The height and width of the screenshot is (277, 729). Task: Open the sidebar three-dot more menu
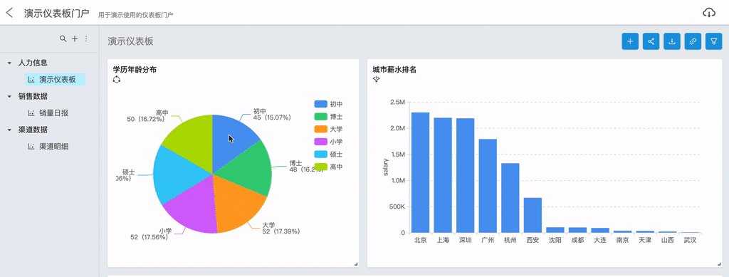click(86, 39)
